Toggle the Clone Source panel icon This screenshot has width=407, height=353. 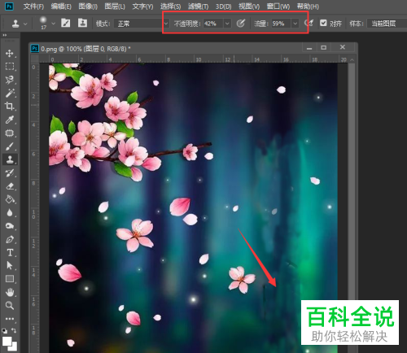tap(82, 24)
